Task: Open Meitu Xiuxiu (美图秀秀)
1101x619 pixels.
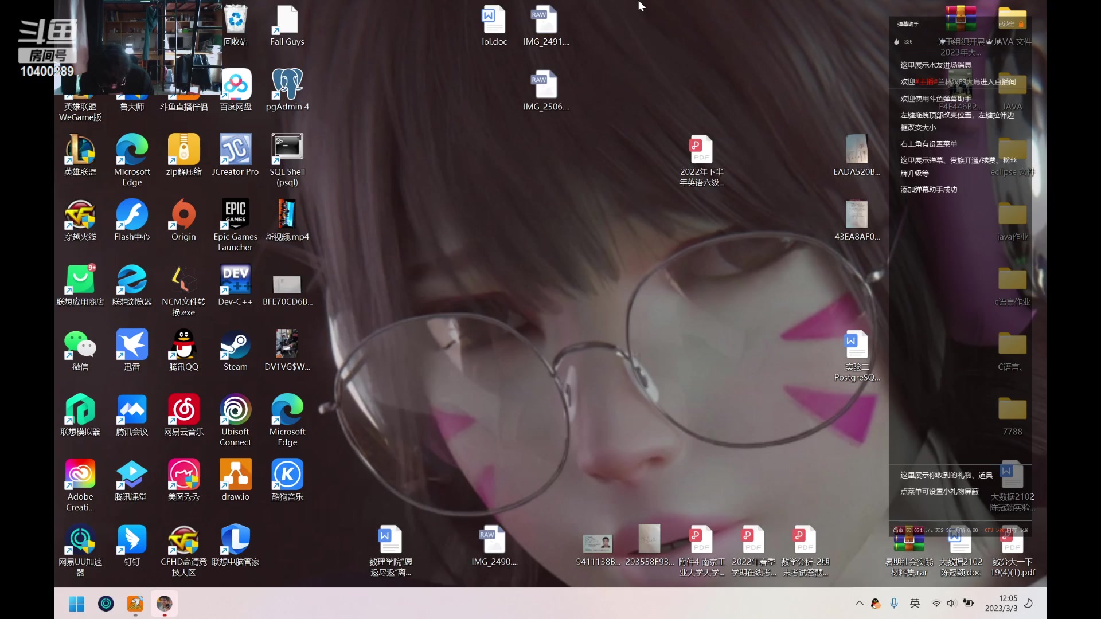Action: 183,480
